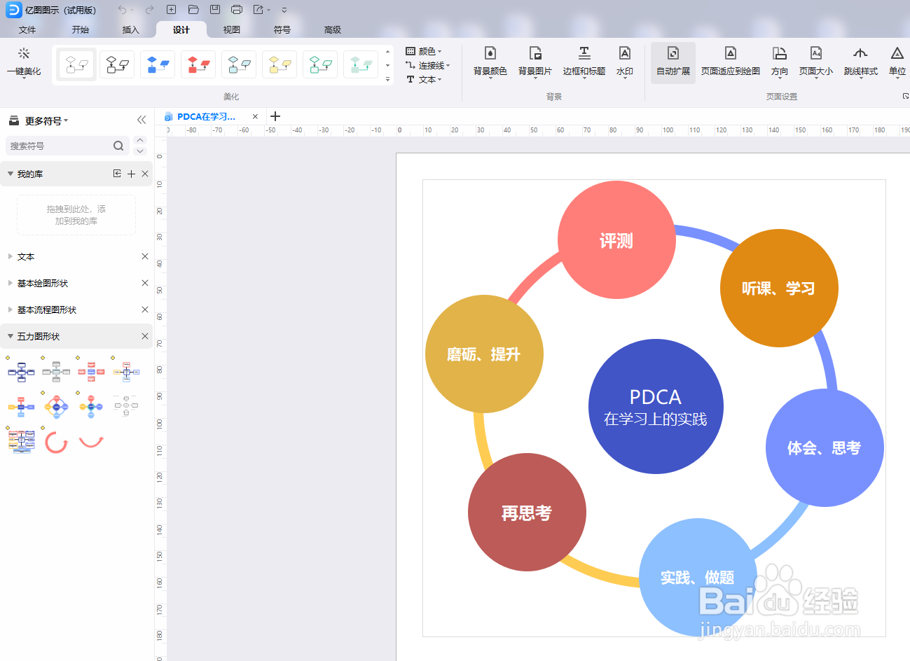Add a 水印 watermark to the page
910x661 pixels.
click(x=624, y=62)
